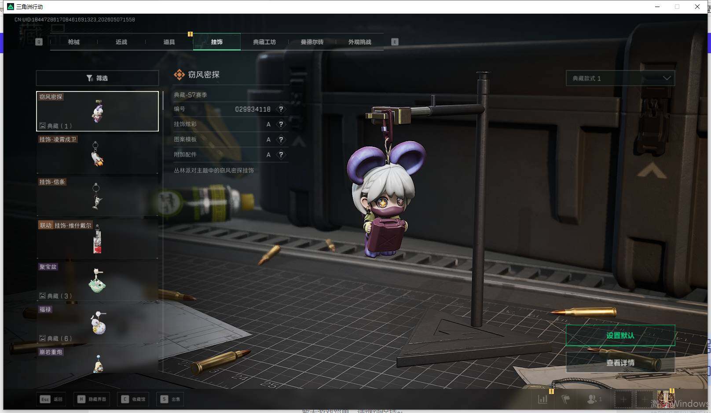Click the charm list scrollbar

163,101
